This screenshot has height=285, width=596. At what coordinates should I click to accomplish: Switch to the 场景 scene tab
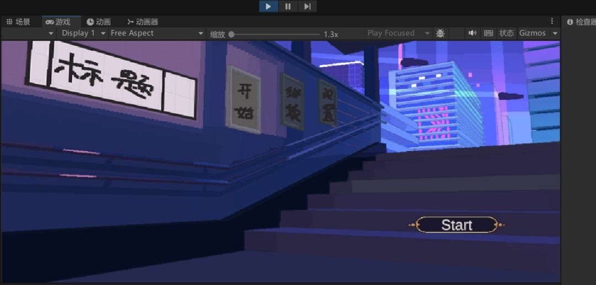pyautogui.click(x=18, y=22)
